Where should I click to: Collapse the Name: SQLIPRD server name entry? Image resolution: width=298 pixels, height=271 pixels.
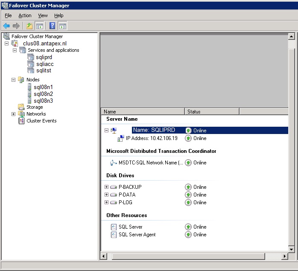[106, 130]
